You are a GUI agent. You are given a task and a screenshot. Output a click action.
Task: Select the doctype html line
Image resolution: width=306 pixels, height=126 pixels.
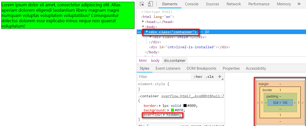click(x=157, y=12)
